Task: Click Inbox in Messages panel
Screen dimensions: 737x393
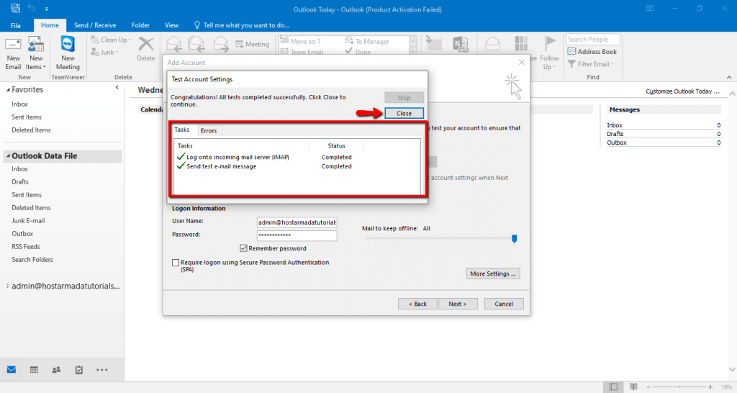Action: tap(615, 125)
